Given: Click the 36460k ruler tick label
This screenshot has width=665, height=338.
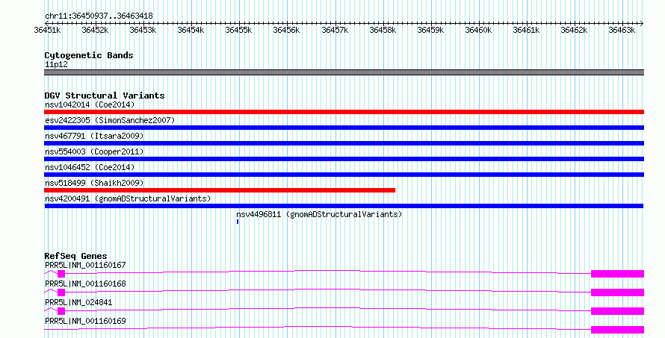Looking at the screenshot, I should pyautogui.click(x=479, y=30).
